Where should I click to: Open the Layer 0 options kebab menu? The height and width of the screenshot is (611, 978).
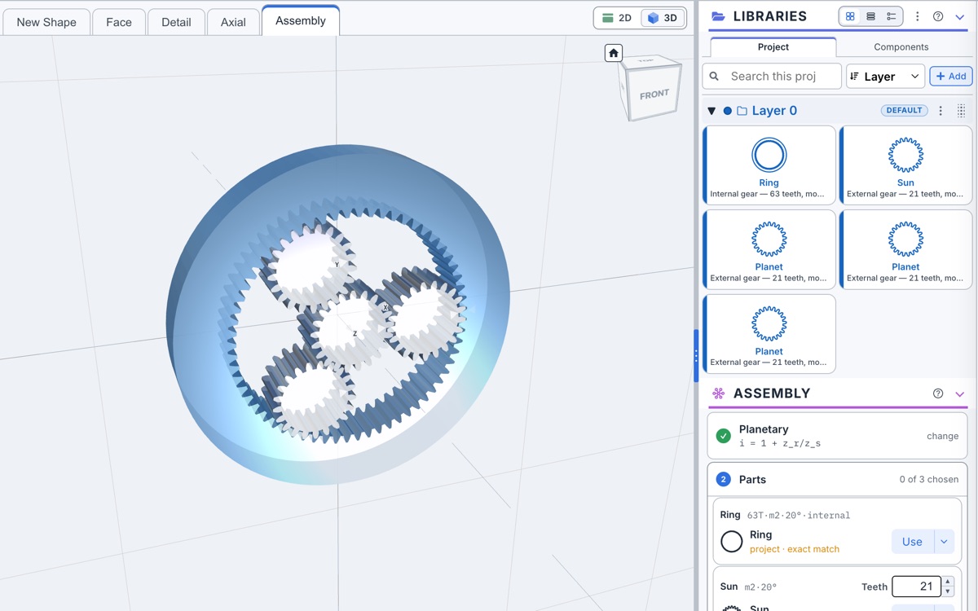(941, 111)
